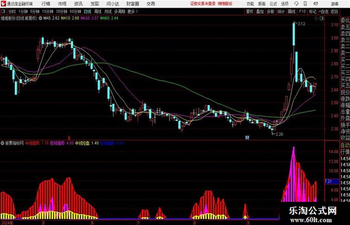Click the 中线控盘 1.40 indicator label
Screen dimensions: 350x225
click(x=87, y=143)
